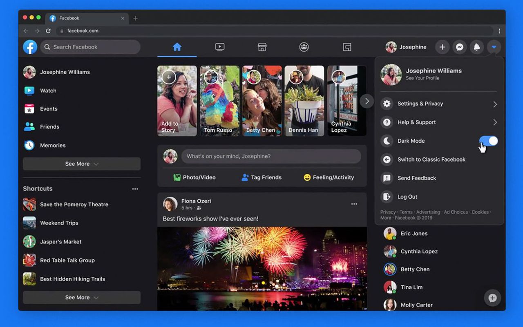This screenshot has height=327, width=523.
Task: Open the Privacy footer link
Action: point(388,212)
